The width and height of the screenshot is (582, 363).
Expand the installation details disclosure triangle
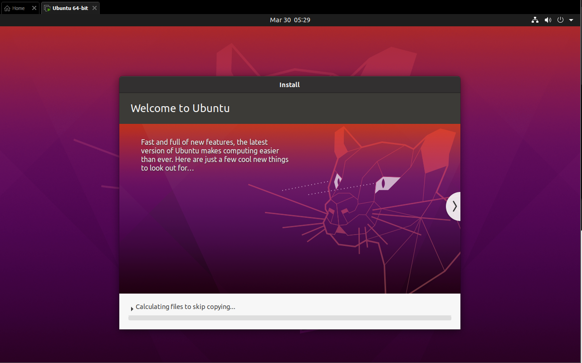(132, 309)
